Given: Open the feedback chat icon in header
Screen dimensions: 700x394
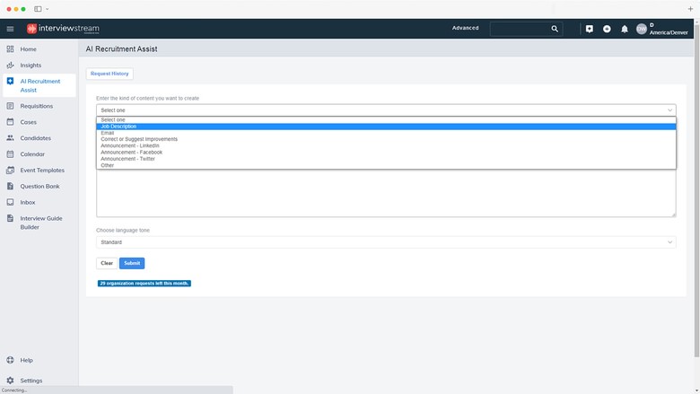Looking at the screenshot, I should tap(590, 29).
